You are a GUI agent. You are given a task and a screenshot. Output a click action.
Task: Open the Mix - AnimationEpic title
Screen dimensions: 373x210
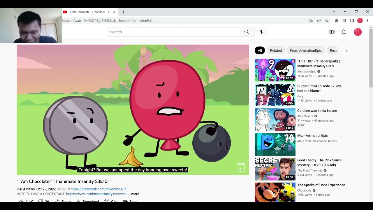pos(312,136)
